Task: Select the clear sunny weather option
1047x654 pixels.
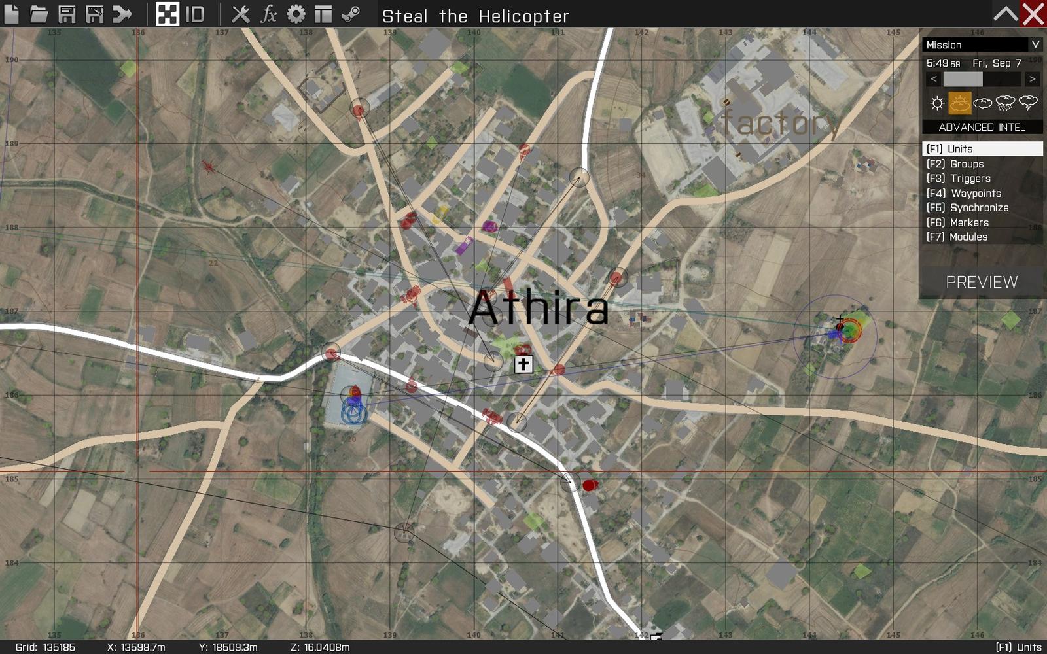Action: 937,103
